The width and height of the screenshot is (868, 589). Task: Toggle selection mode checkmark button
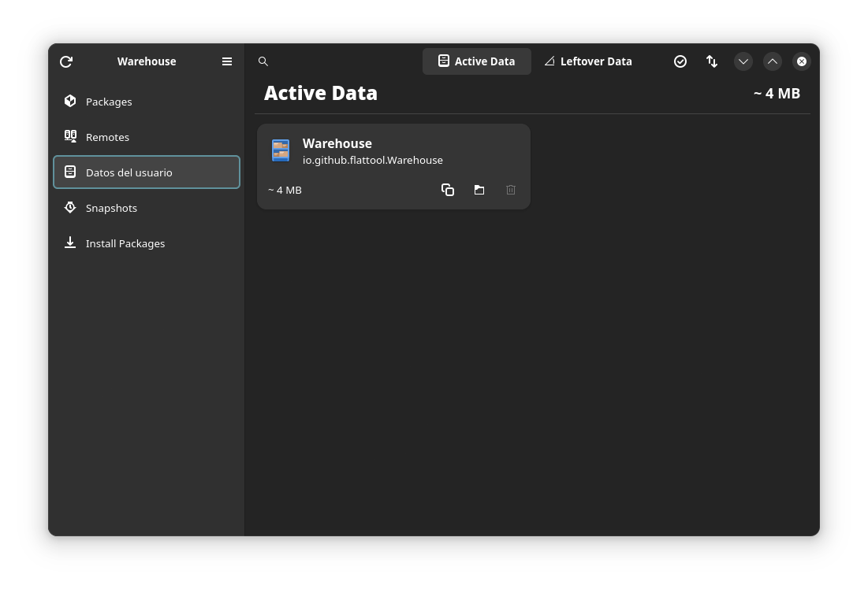point(680,61)
